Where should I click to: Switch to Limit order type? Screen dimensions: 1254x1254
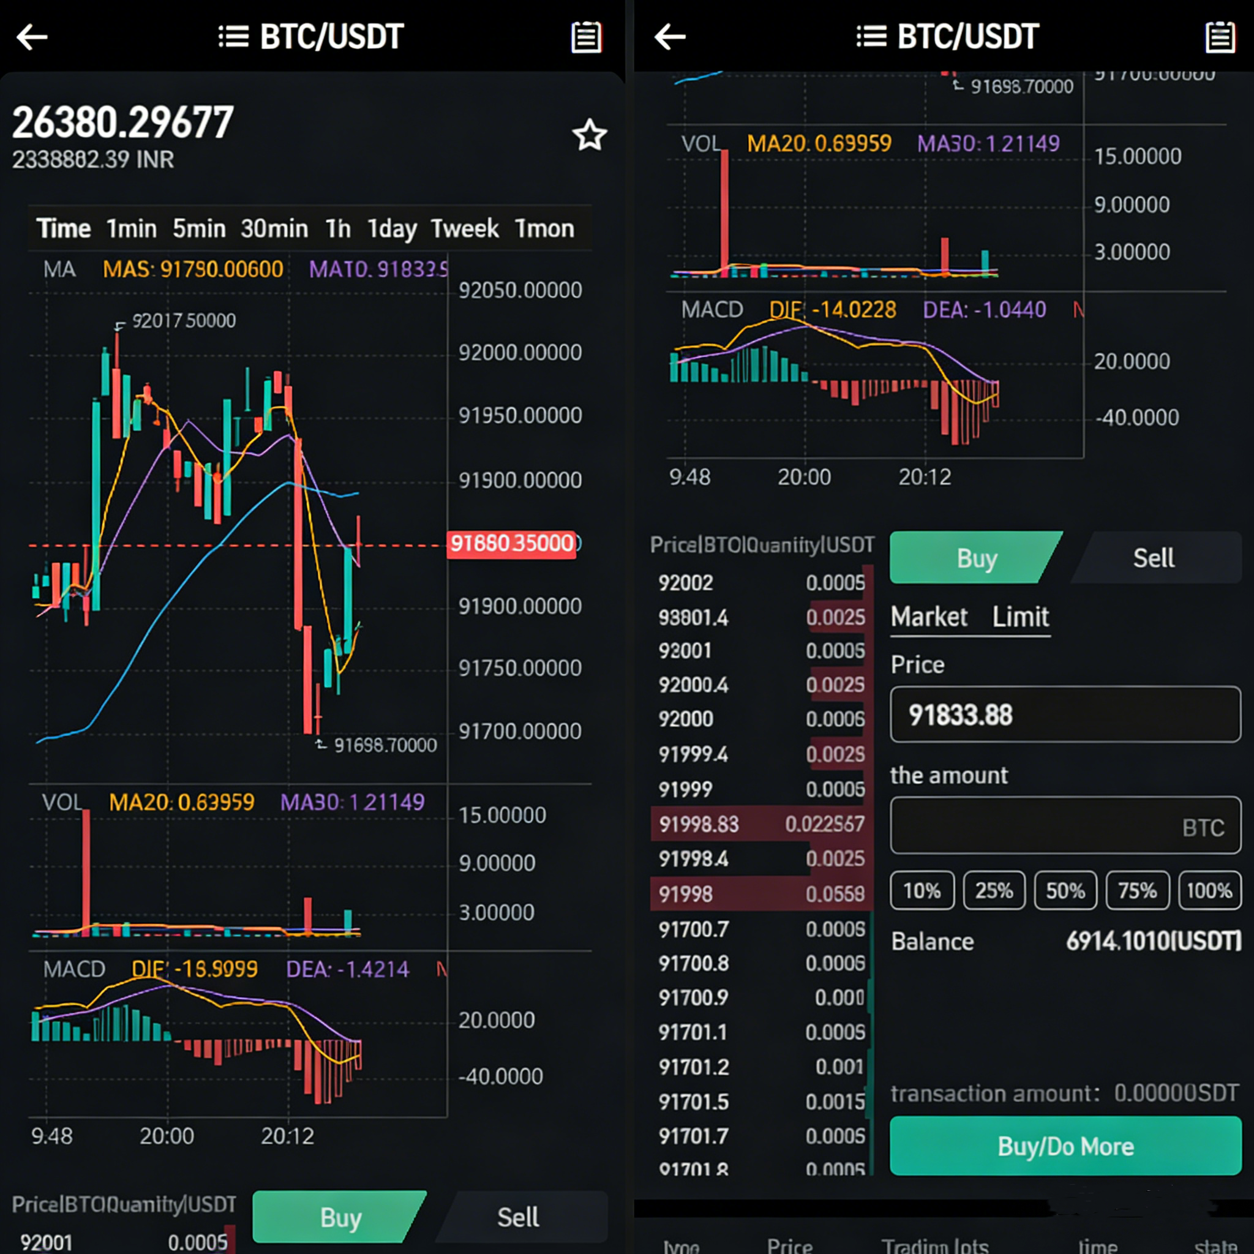coord(1020,617)
